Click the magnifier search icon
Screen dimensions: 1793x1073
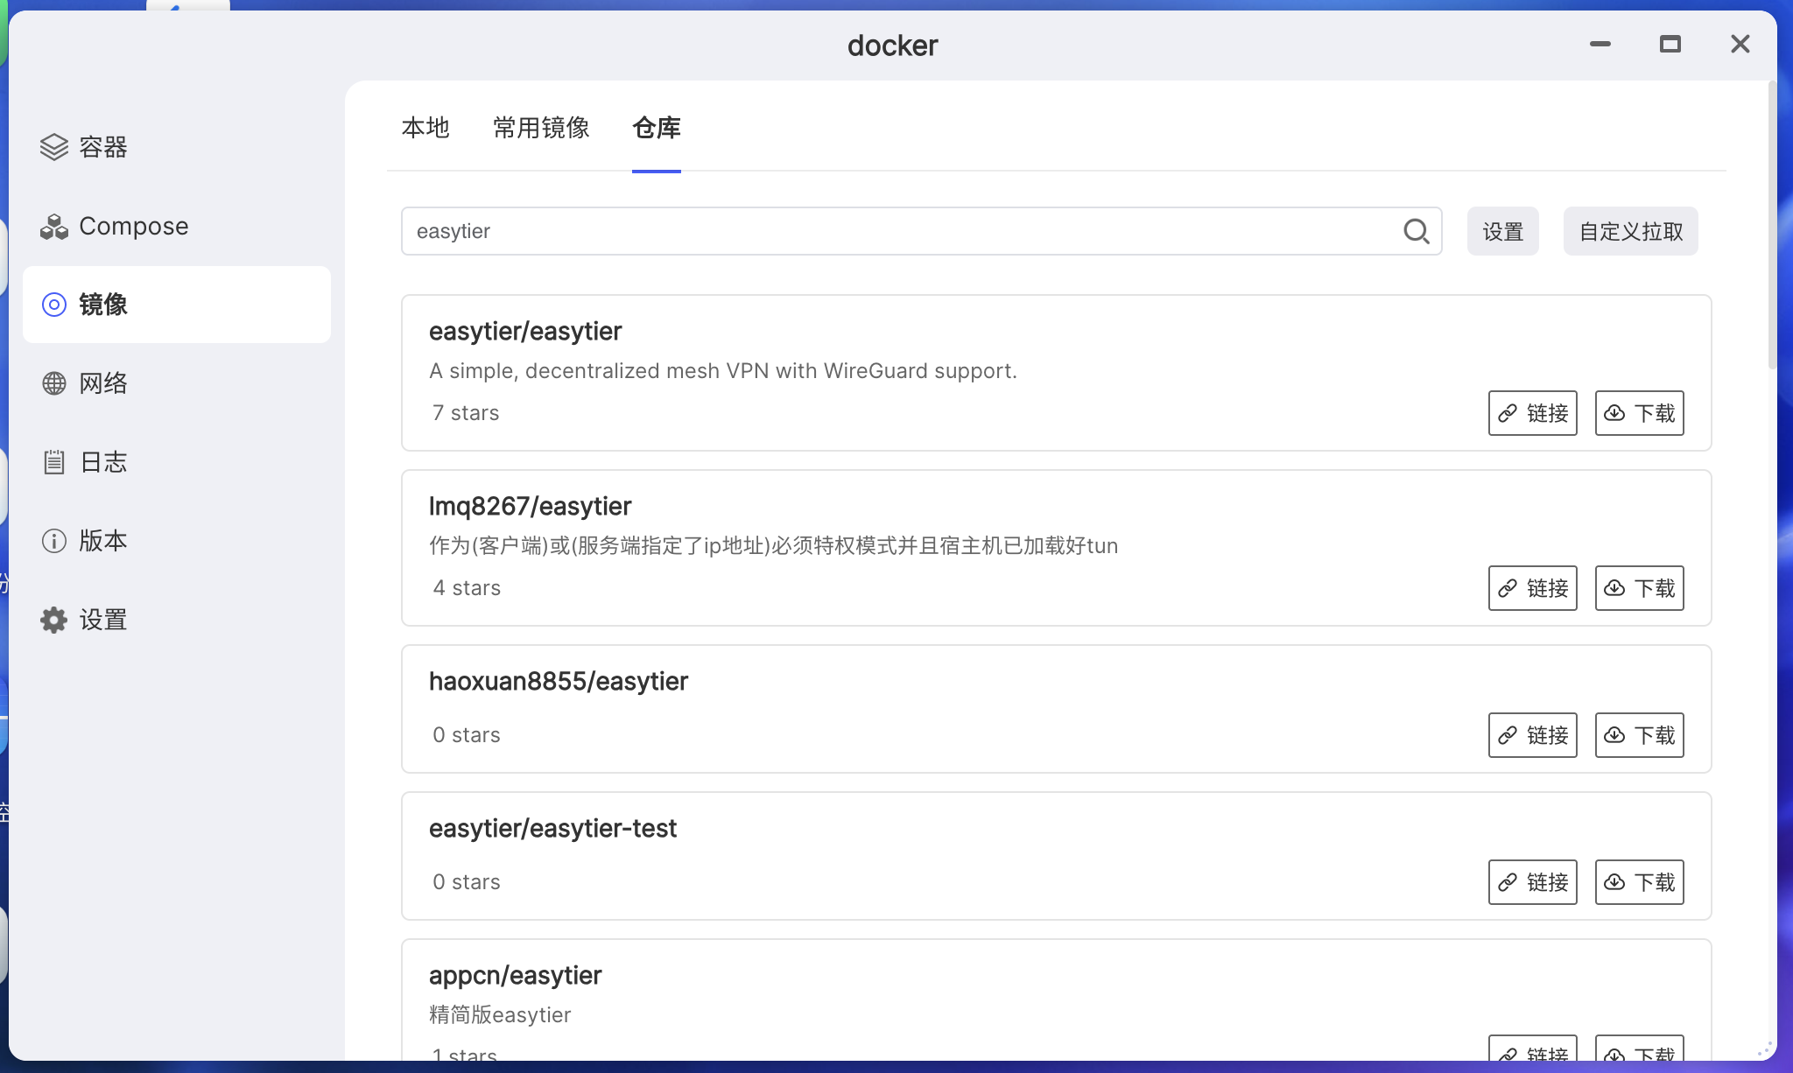[x=1417, y=231]
